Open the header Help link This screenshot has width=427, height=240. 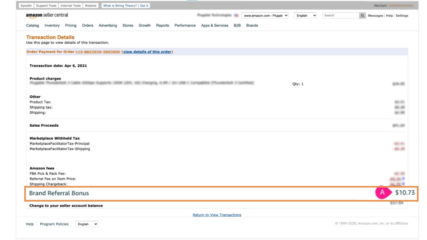click(389, 15)
